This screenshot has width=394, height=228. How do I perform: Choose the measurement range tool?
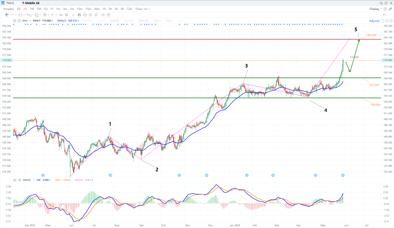coord(45,15)
